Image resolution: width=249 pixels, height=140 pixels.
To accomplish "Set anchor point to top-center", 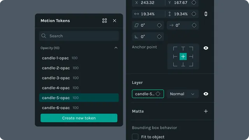I will (183, 49).
